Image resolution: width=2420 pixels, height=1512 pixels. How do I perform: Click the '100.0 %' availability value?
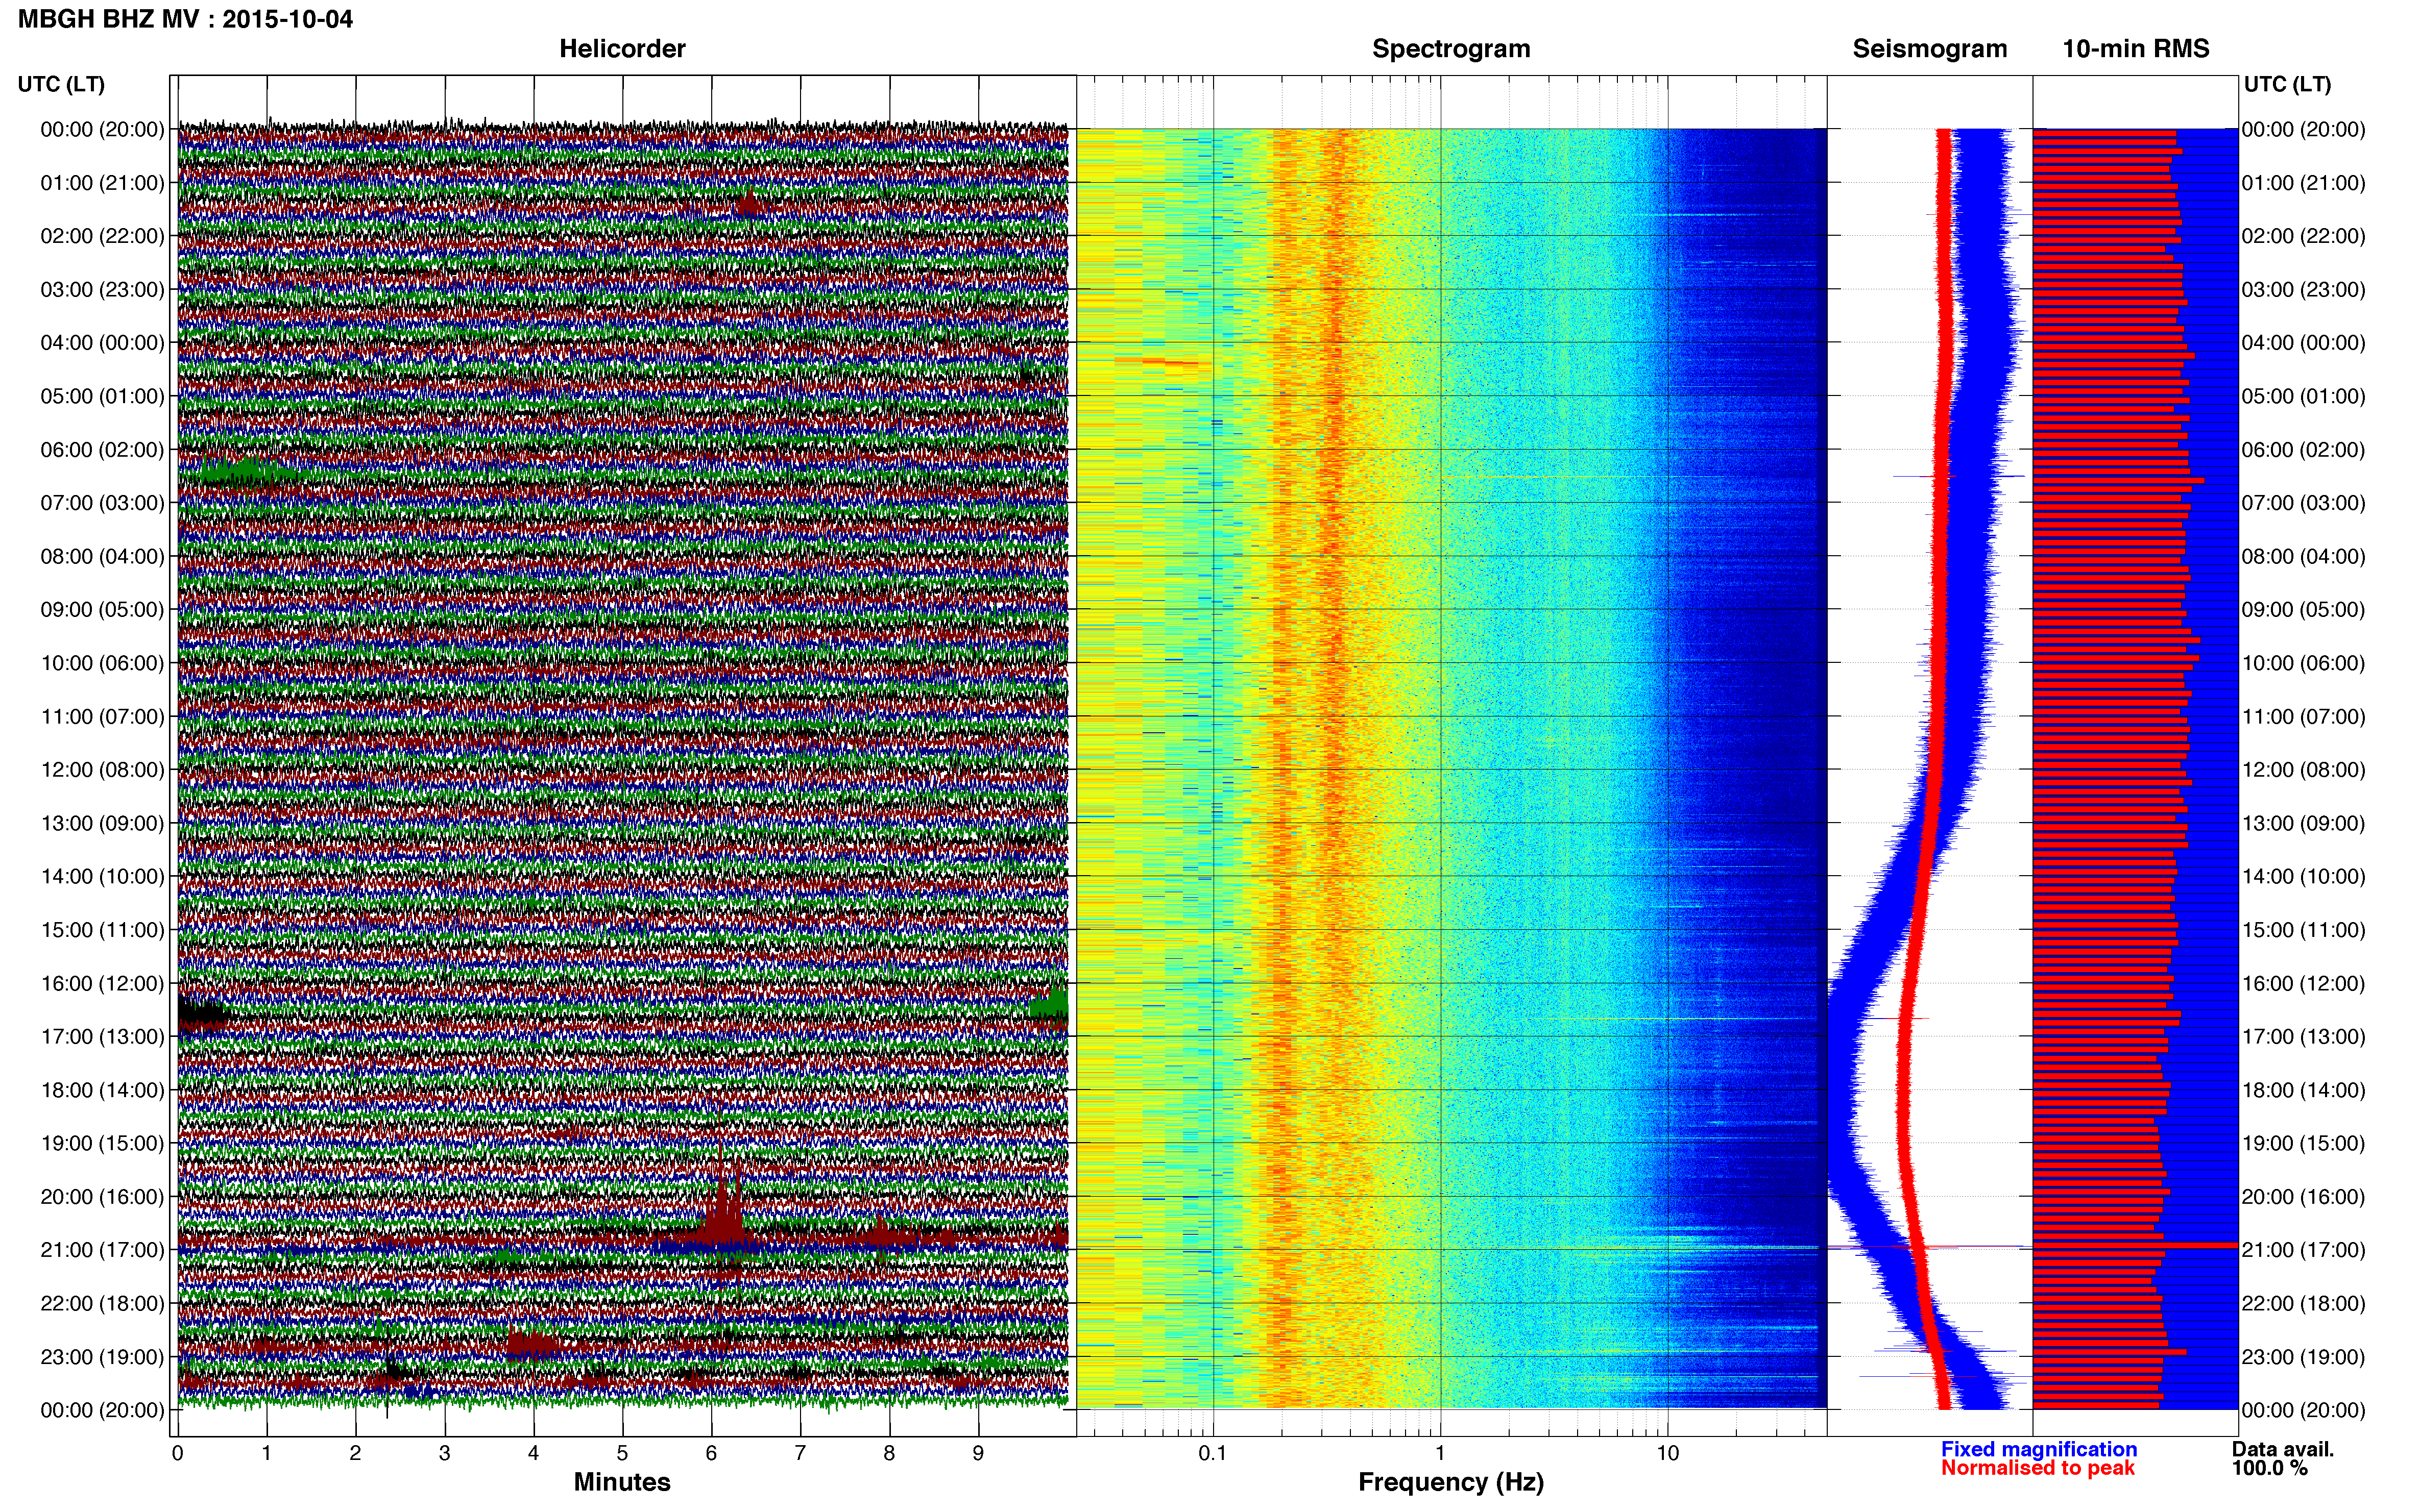coord(2270,1468)
